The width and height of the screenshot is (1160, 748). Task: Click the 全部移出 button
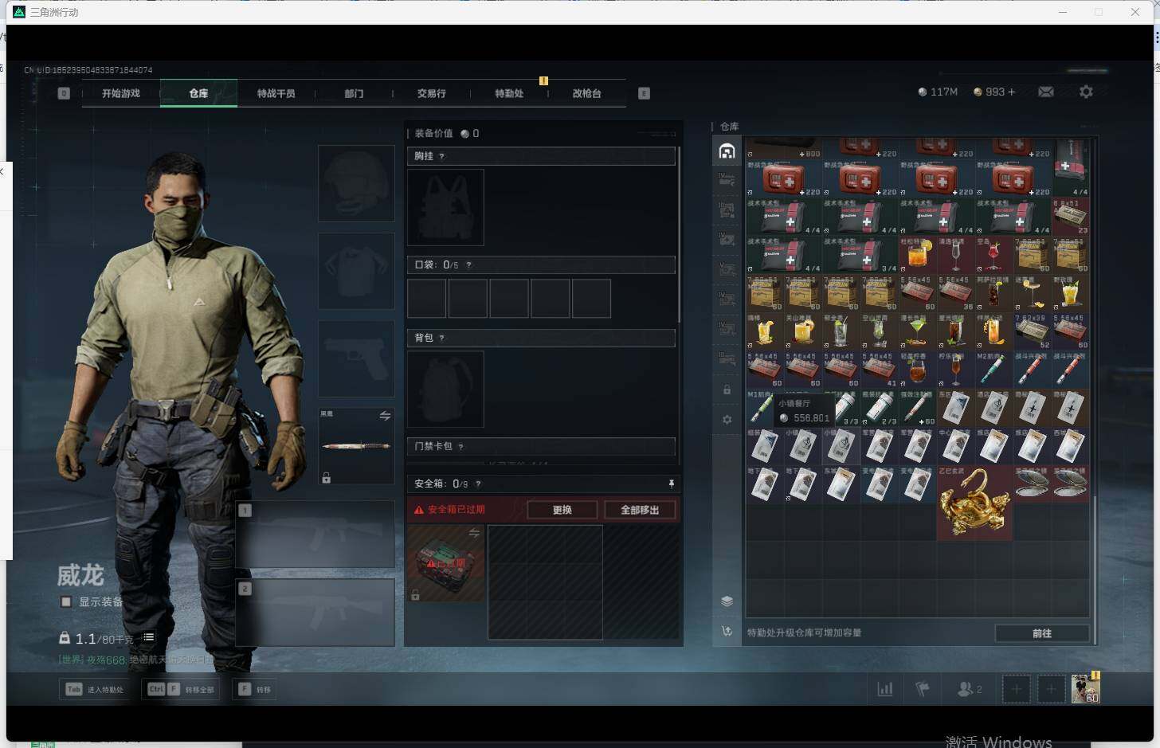click(x=640, y=510)
